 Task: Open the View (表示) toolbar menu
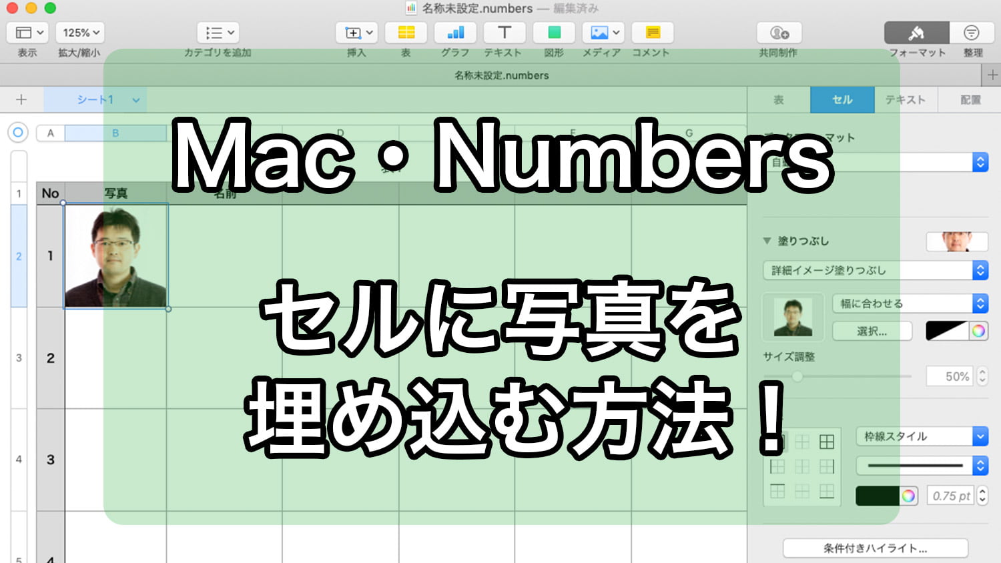pos(27,33)
